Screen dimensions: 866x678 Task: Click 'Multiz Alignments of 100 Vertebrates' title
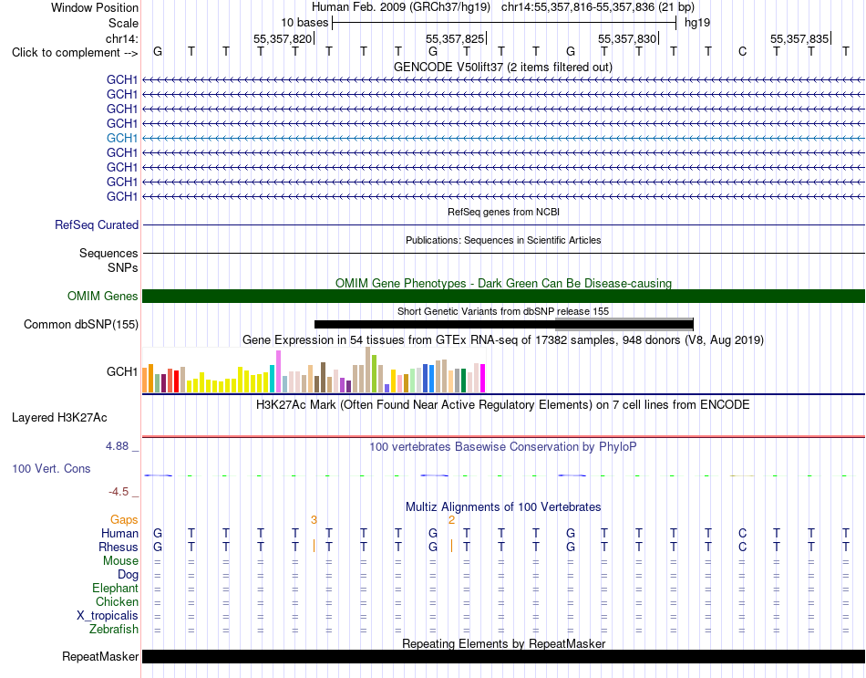pos(503,506)
